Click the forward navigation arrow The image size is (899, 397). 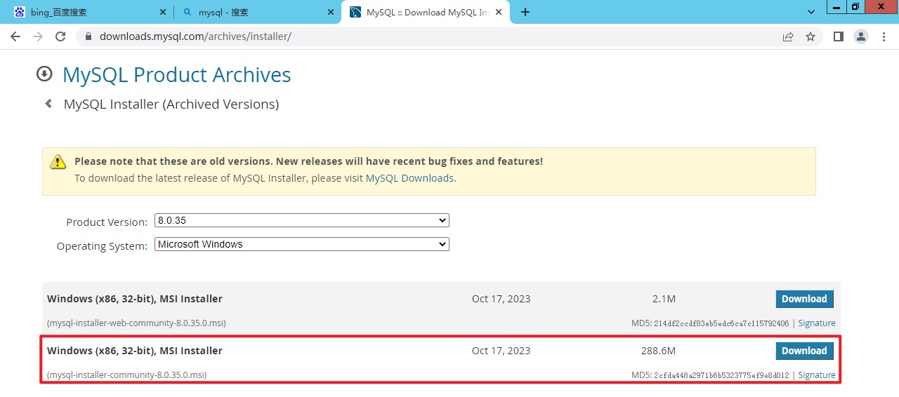[38, 36]
